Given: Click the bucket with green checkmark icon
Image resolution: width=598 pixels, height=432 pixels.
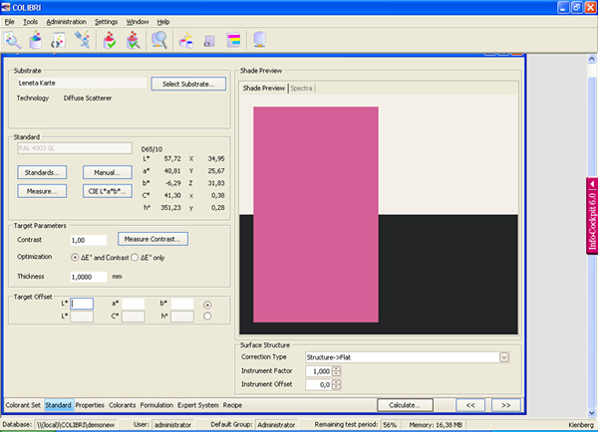Looking at the screenshot, I should [111, 41].
